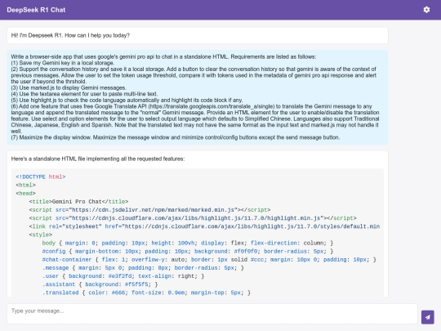Click the text 'Here's a standalone HTML file implementing all the requested features:'
Image resolution: width=441 pixels, height=331 pixels.
(98, 159)
